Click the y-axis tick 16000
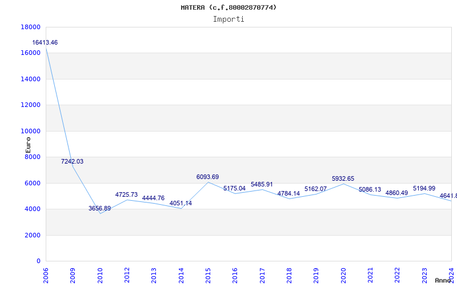This screenshot has height=286, width=457. coord(31,53)
